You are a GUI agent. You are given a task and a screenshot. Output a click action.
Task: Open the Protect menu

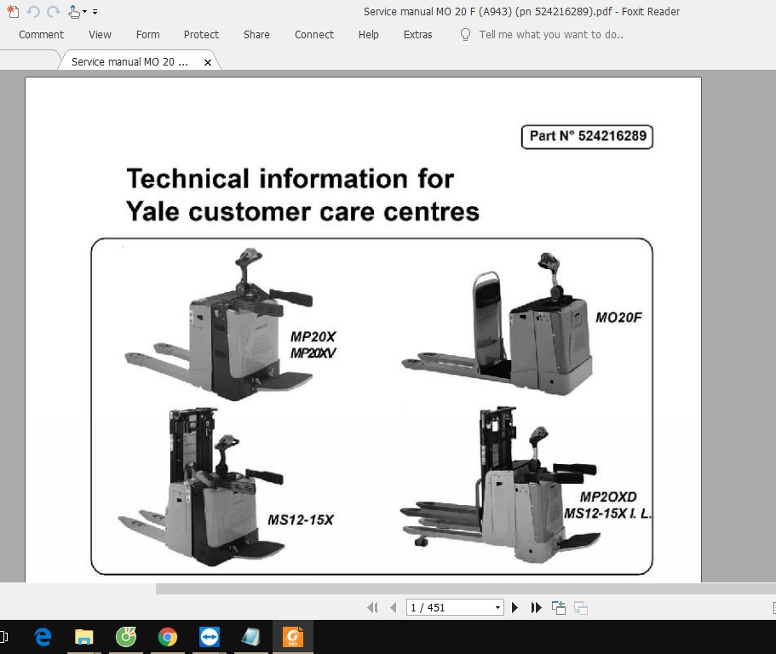[x=201, y=35]
